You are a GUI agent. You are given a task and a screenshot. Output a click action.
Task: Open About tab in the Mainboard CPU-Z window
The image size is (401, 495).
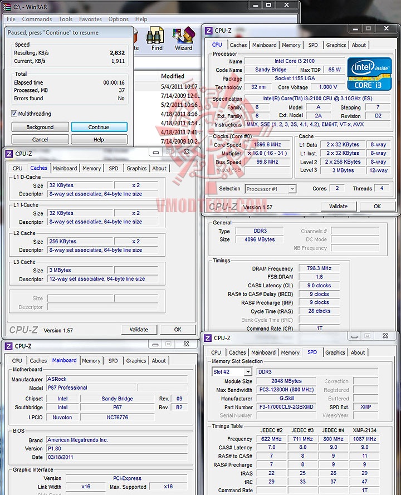[159, 360]
